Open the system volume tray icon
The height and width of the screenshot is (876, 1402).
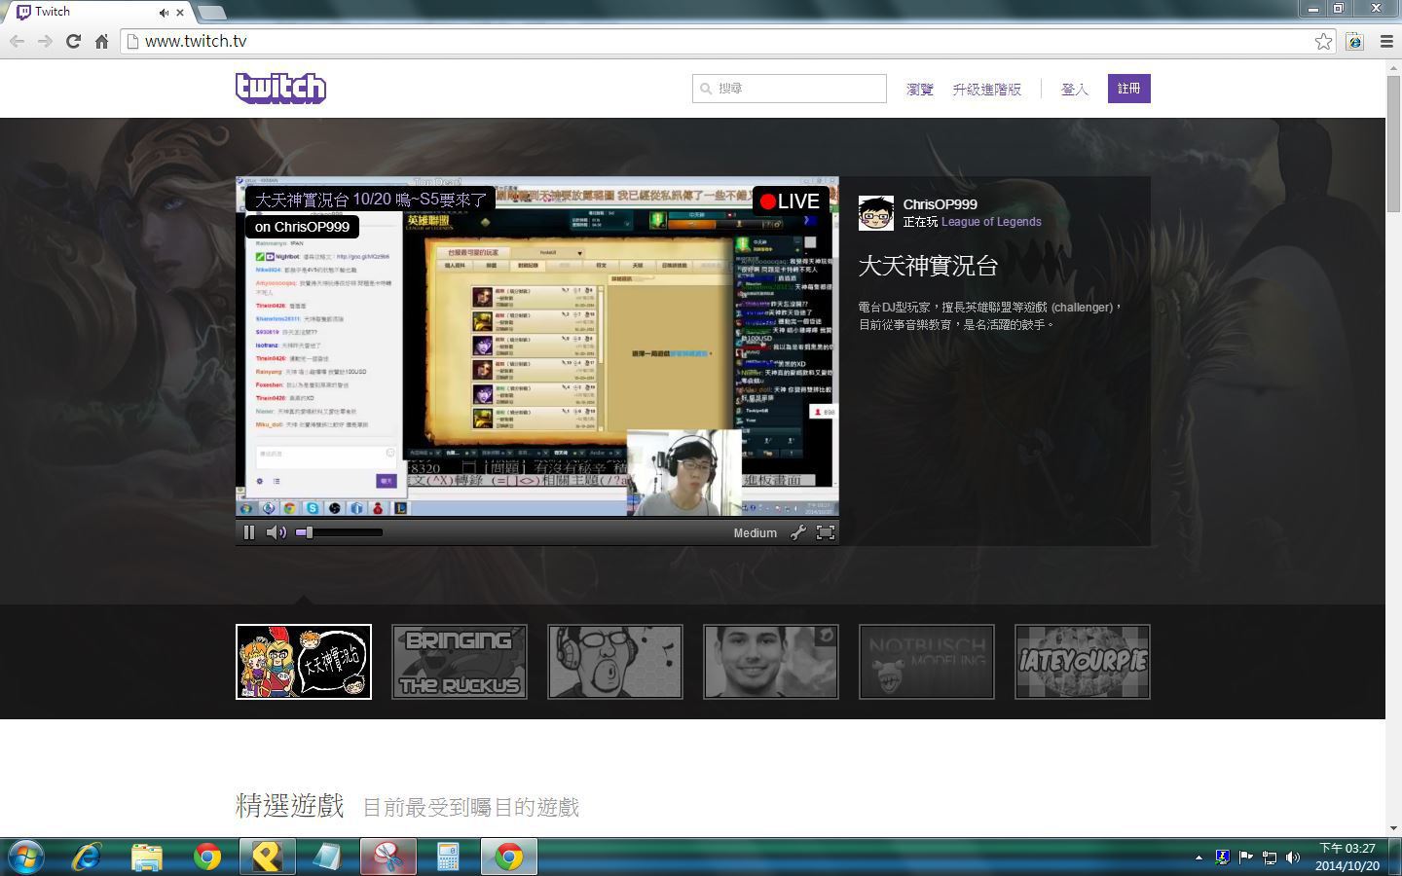pos(1292,858)
